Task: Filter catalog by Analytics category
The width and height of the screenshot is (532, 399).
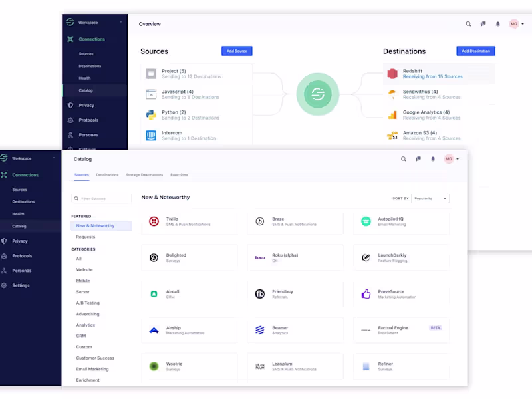Action: [x=86, y=325]
